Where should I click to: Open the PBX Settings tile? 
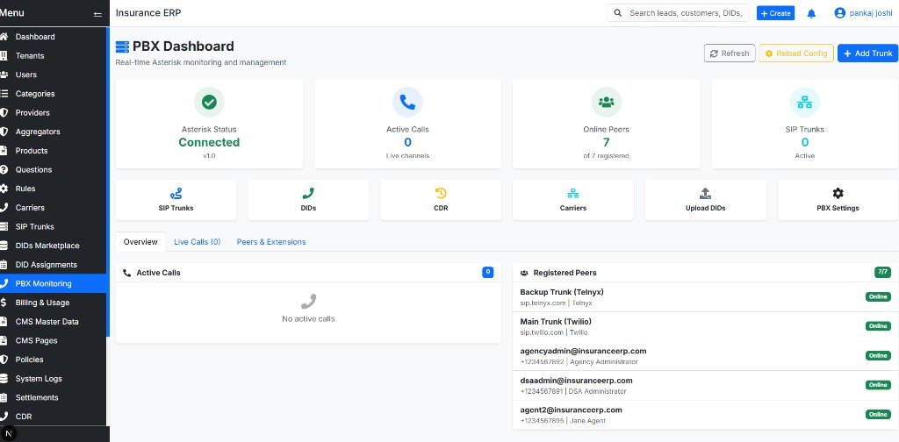(x=838, y=200)
